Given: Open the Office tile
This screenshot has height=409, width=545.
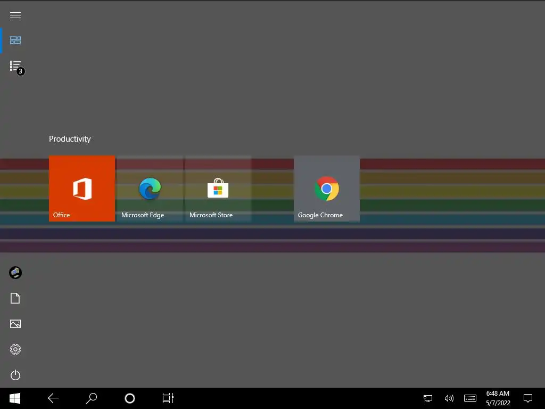Looking at the screenshot, I should point(82,189).
